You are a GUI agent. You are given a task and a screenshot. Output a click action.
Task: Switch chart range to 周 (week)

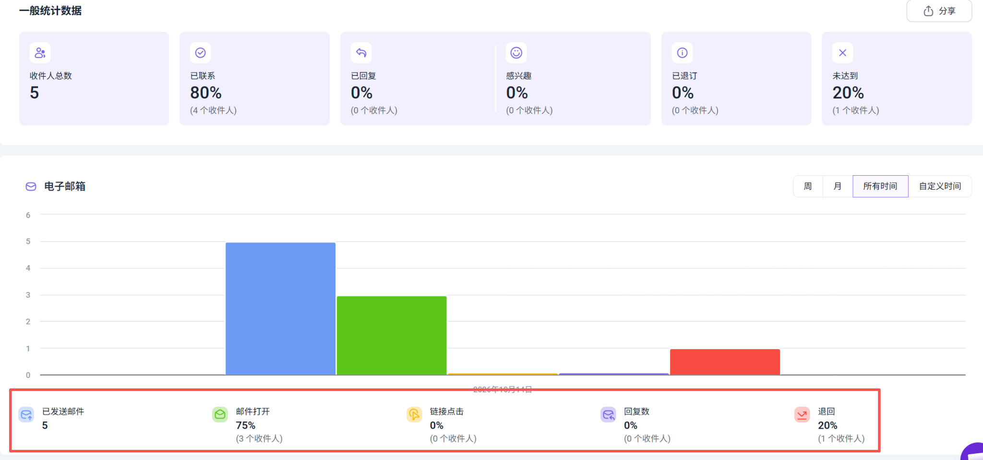tap(808, 186)
